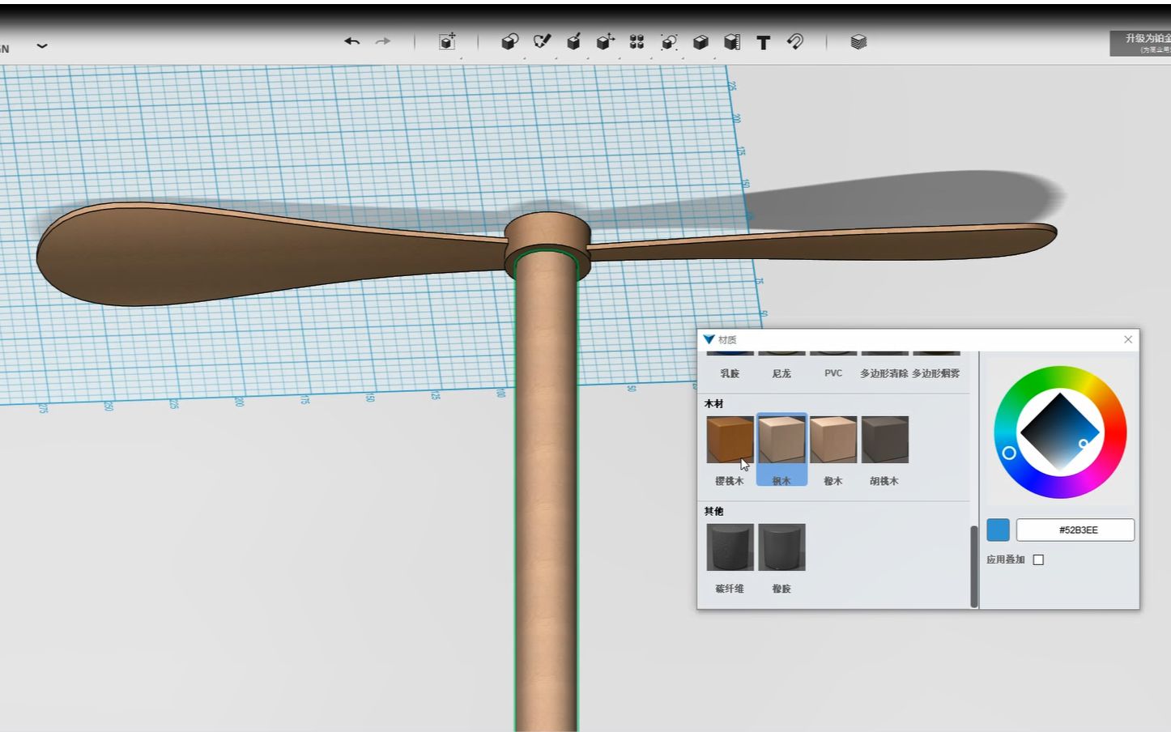Apply the 胡桃木 walnut wood material
The height and width of the screenshot is (732, 1171).
click(884, 440)
